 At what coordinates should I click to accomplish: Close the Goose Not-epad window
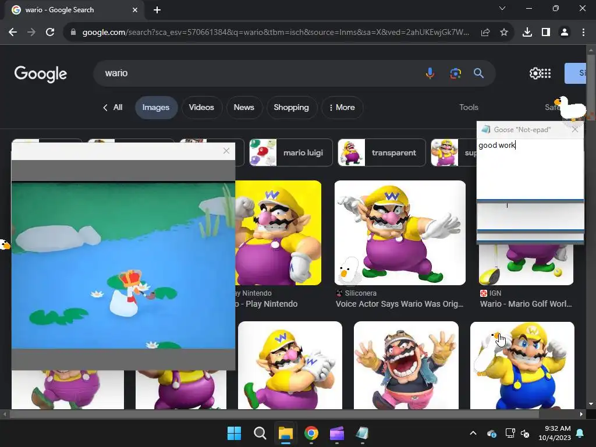[x=575, y=130]
